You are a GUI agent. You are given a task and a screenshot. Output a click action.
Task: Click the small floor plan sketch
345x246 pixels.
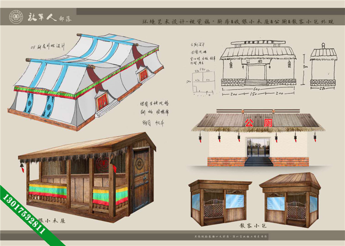point(201,82)
